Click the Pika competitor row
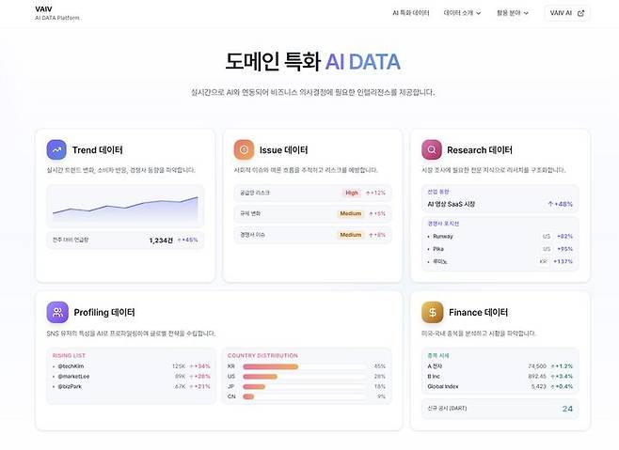 (500, 249)
